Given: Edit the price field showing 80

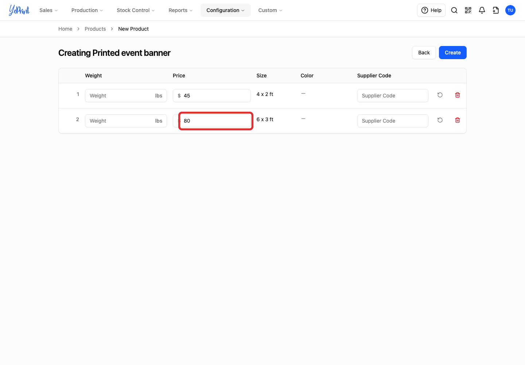Looking at the screenshot, I should pos(212,121).
